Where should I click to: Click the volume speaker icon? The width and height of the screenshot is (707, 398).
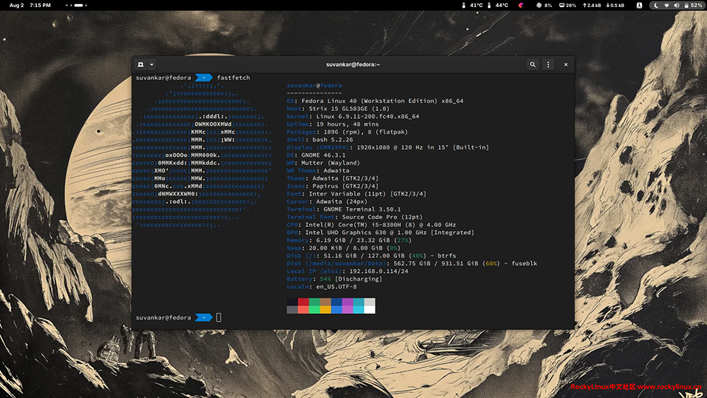(676, 5)
